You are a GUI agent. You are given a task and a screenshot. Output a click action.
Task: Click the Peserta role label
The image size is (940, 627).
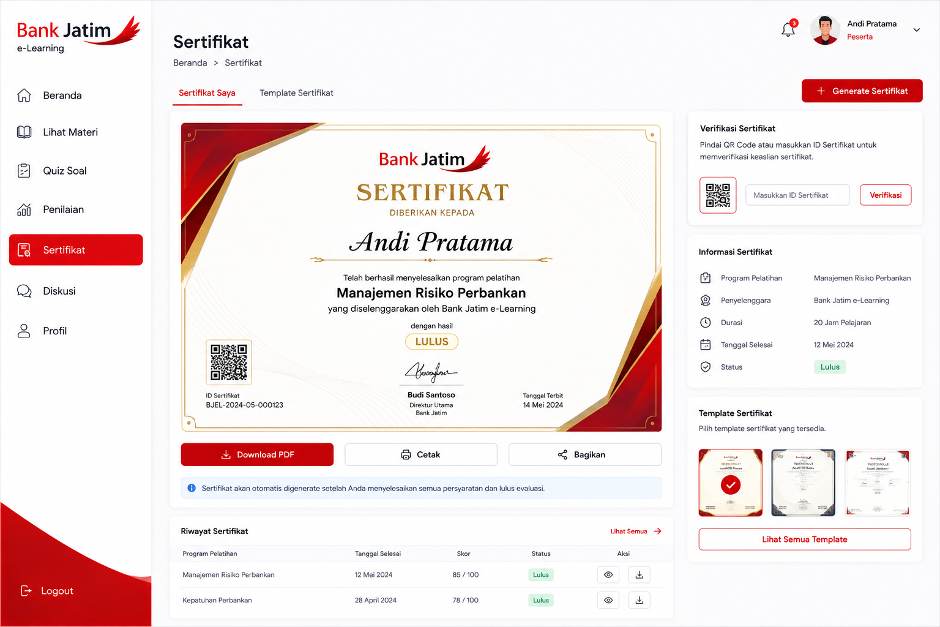click(x=860, y=37)
